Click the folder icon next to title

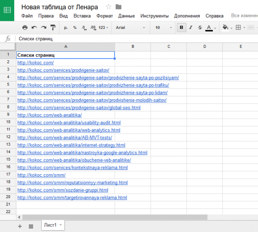tap(119, 7)
